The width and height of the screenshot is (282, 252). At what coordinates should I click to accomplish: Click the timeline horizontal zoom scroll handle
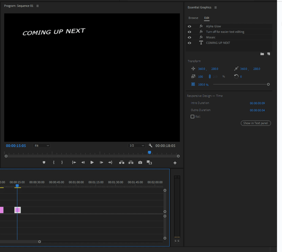click(x=40, y=242)
